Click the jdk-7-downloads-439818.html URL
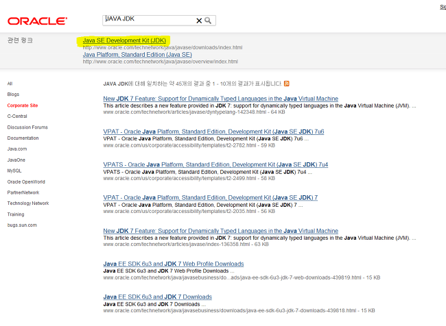Screen dimensions: 446x326 click(x=230, y=311)
